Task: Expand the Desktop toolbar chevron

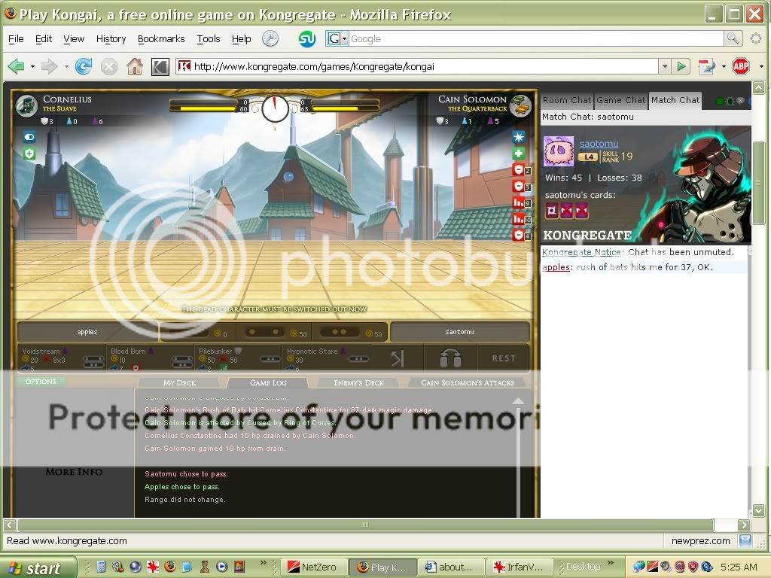Action: 611,563
